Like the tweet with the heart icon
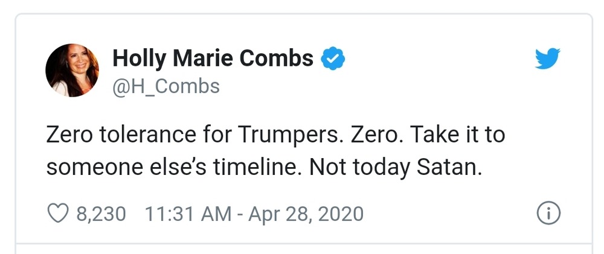The image size is (604, 254). pos(58,214)
